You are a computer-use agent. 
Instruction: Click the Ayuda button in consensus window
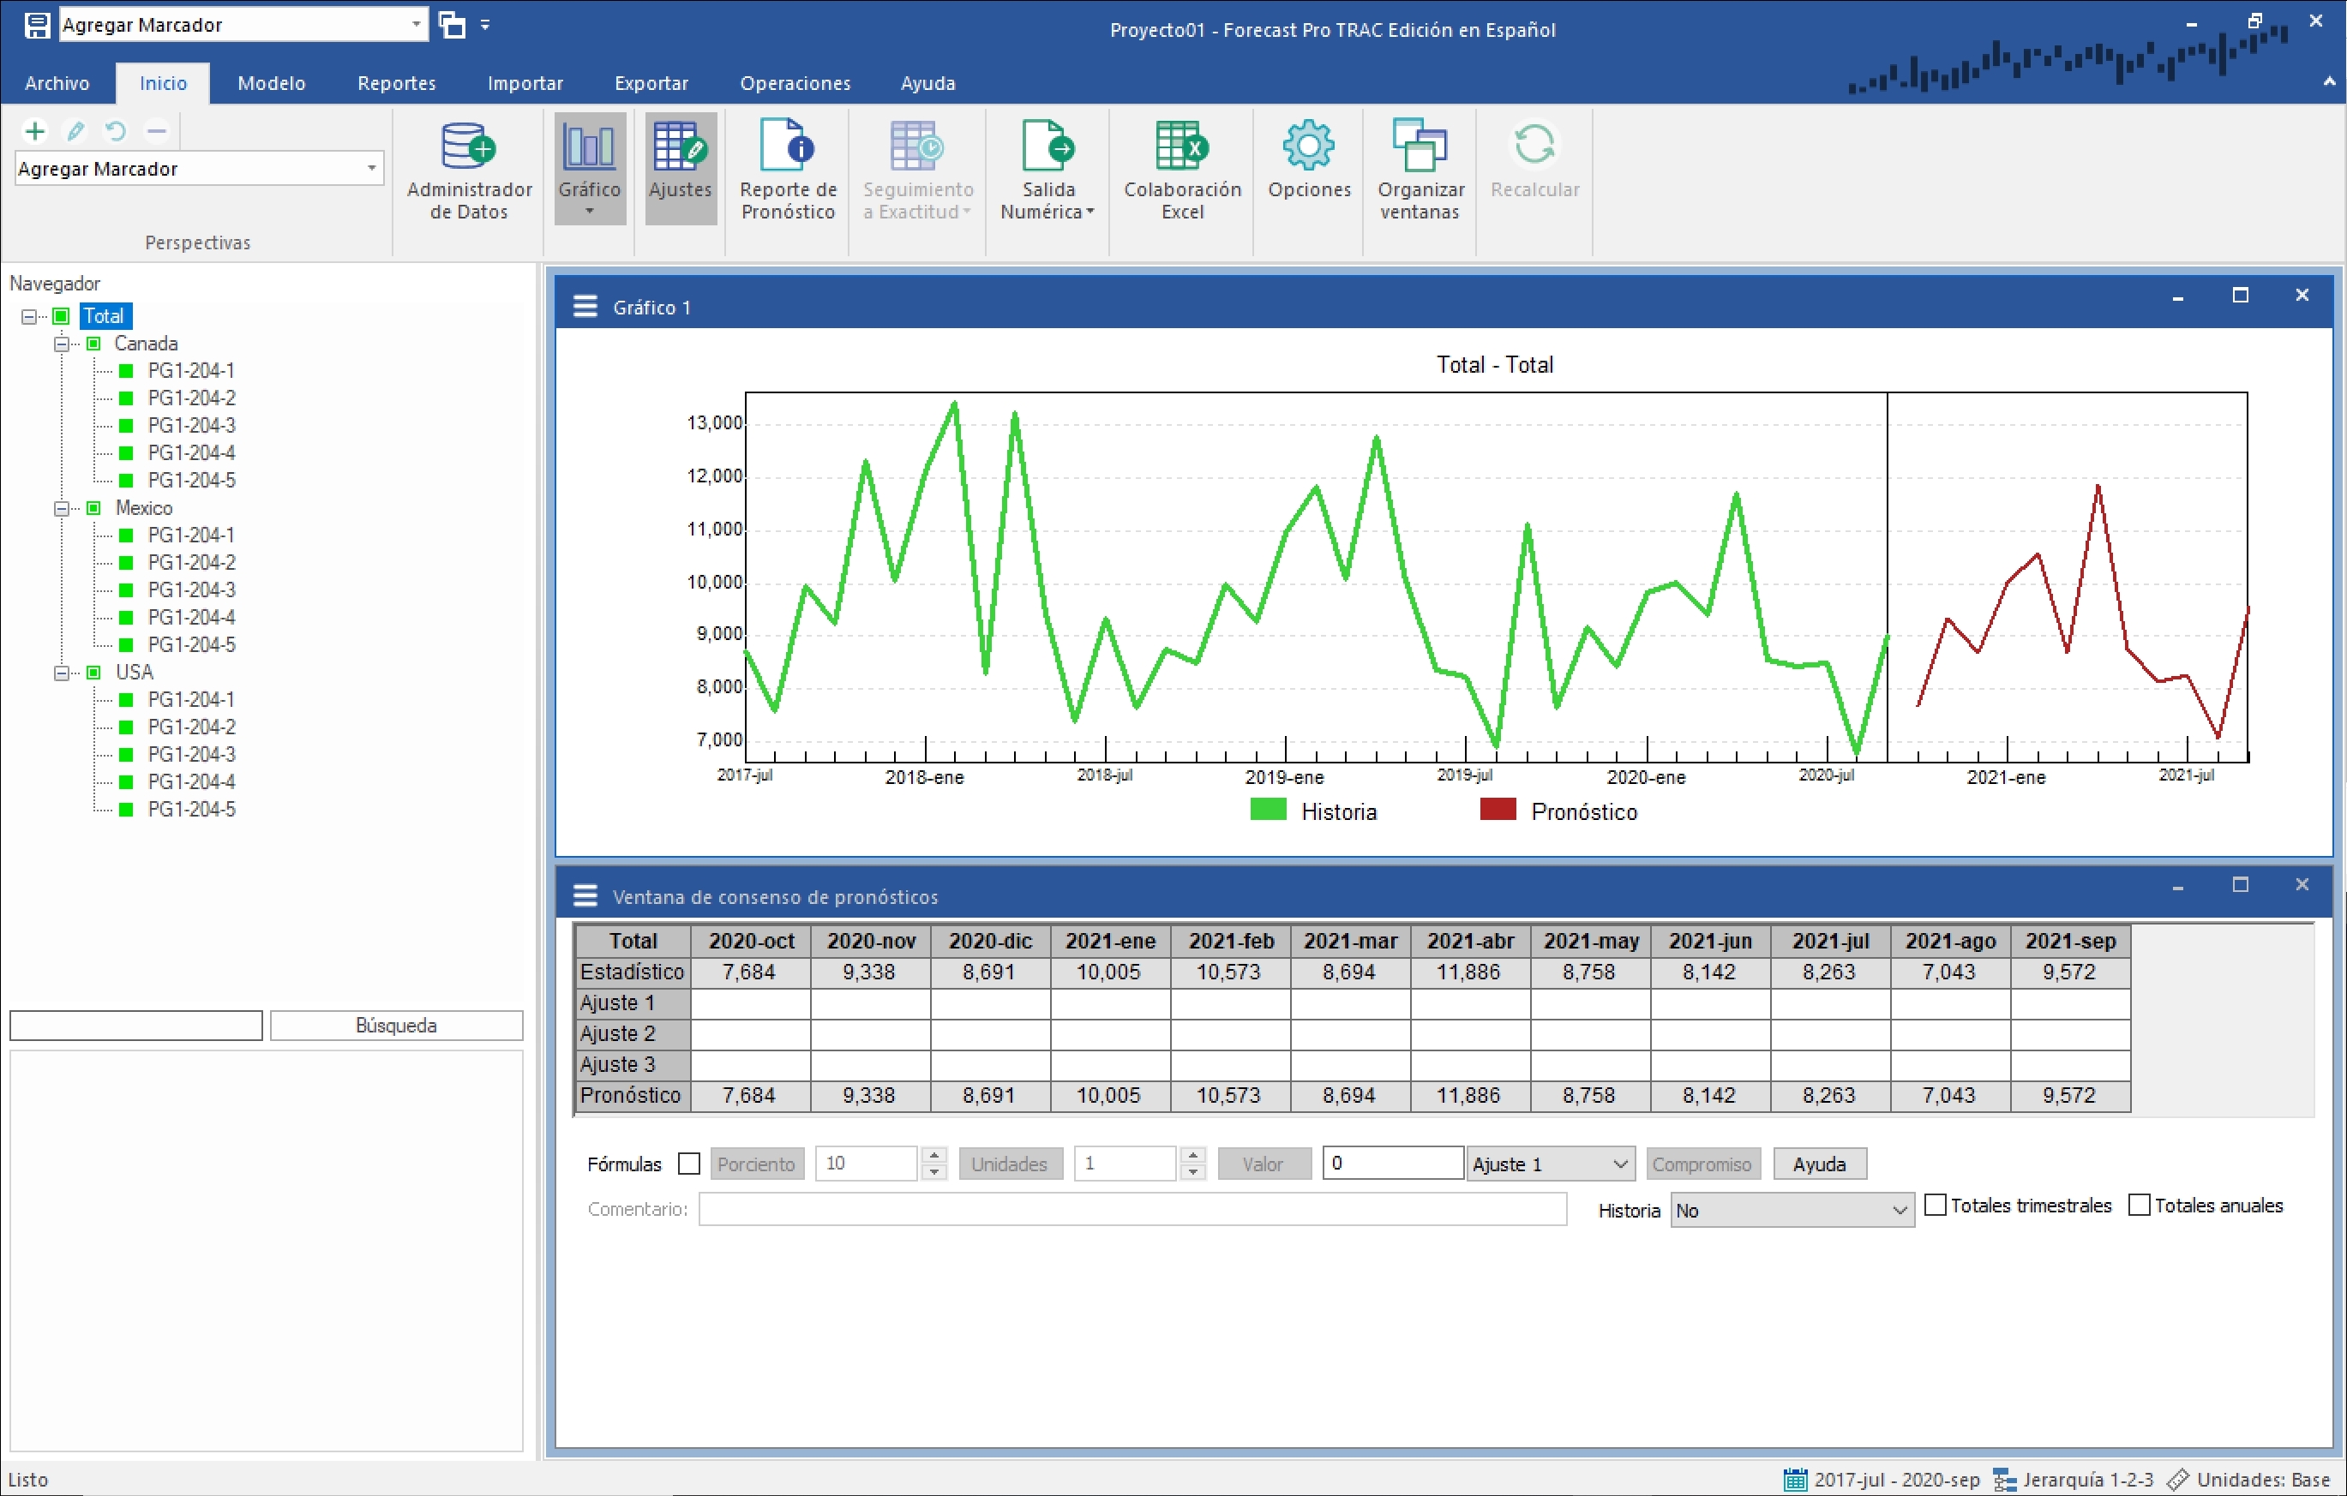click(1818, 1164)
